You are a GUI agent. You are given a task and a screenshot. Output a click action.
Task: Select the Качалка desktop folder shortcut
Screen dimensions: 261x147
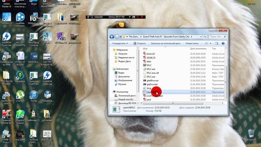coord(33,136)
